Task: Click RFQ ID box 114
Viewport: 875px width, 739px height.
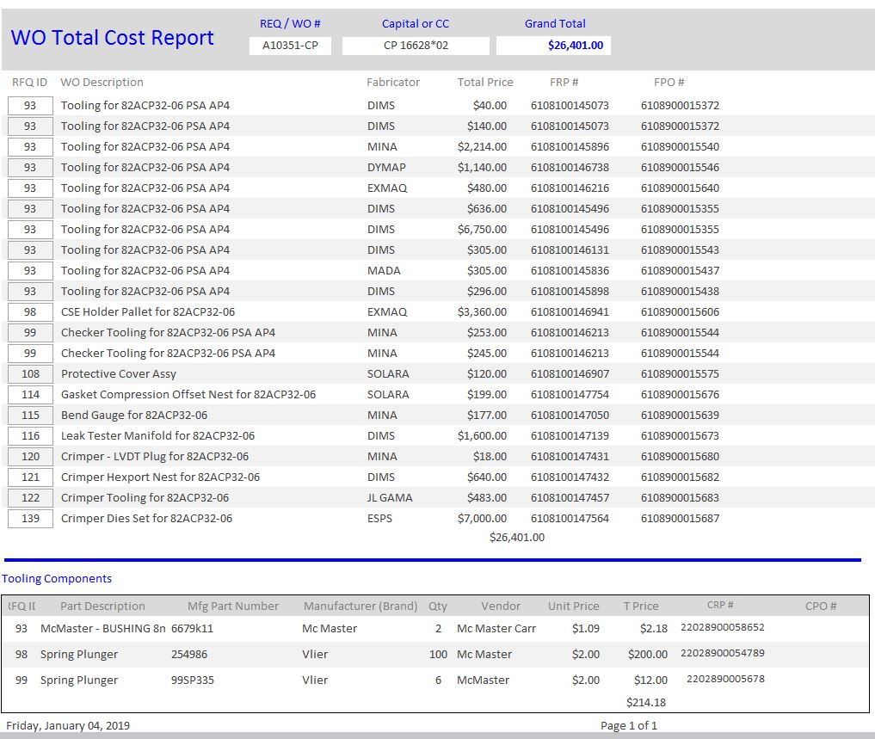Action: coord(30,395)
